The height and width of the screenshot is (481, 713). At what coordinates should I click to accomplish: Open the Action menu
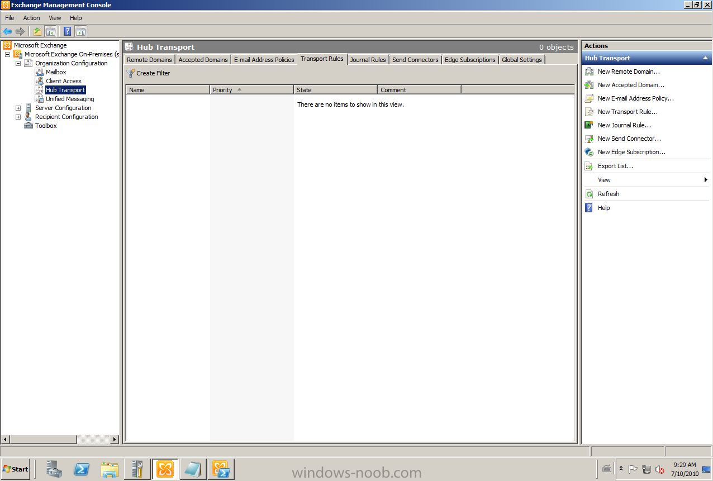pyautogui.click(x=31, y=18)
